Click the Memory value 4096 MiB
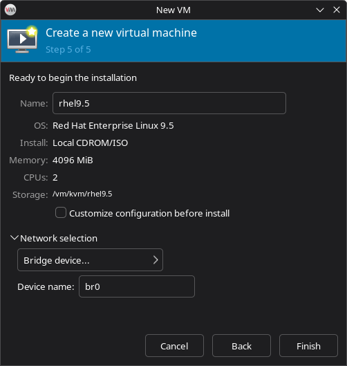 coord(73,160)
